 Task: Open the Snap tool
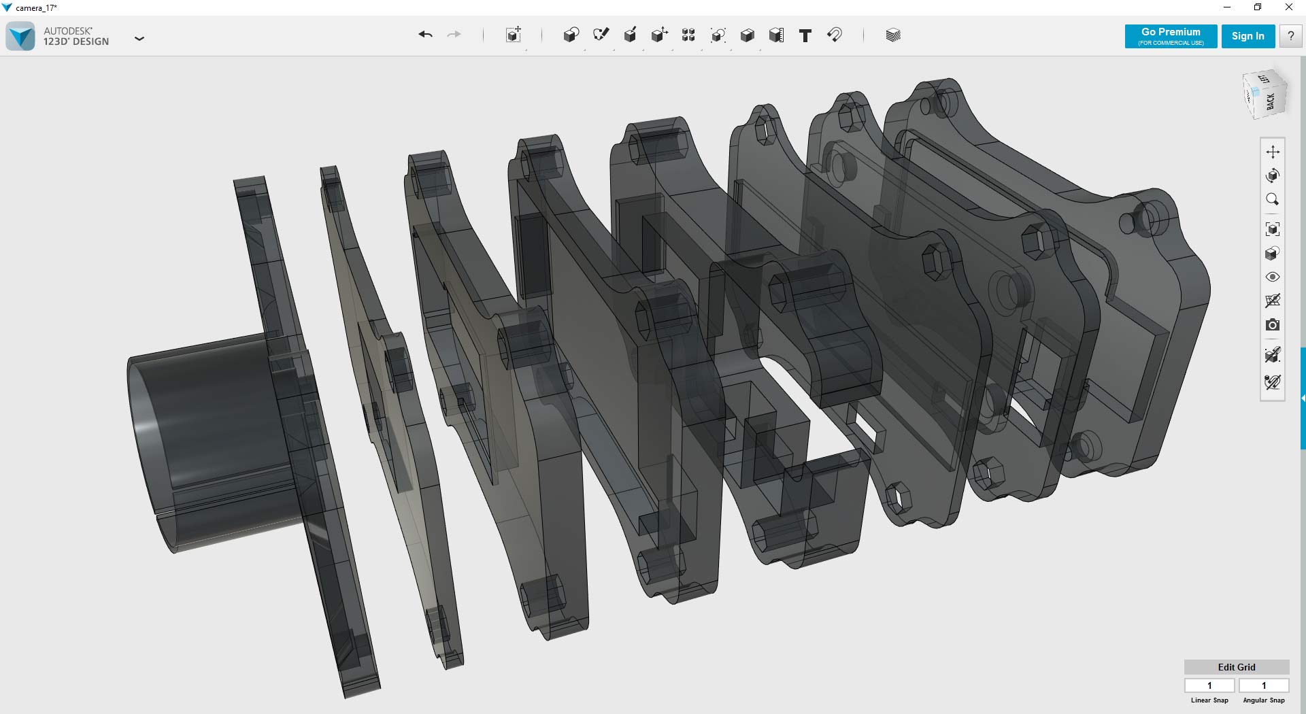coord(835,35)
